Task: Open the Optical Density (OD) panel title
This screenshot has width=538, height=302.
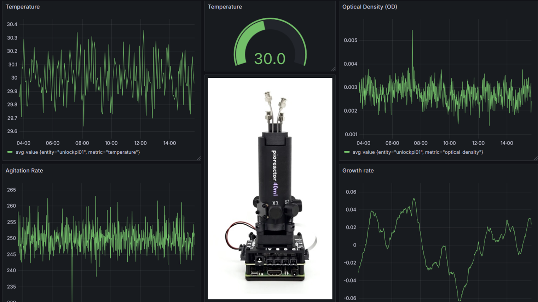Action: (369, 7)
